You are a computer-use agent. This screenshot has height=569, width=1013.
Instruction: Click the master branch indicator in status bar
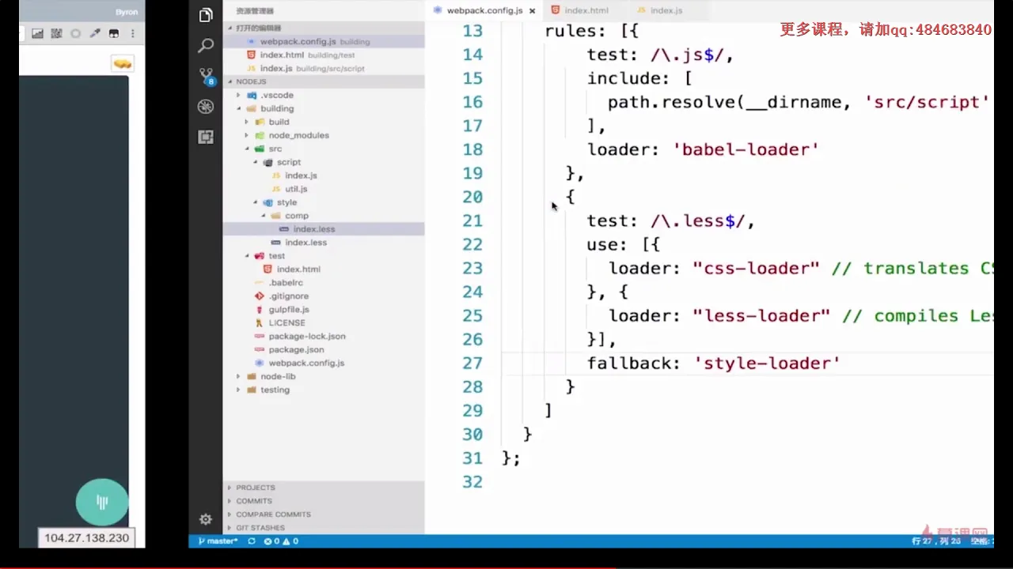[218, 541]
